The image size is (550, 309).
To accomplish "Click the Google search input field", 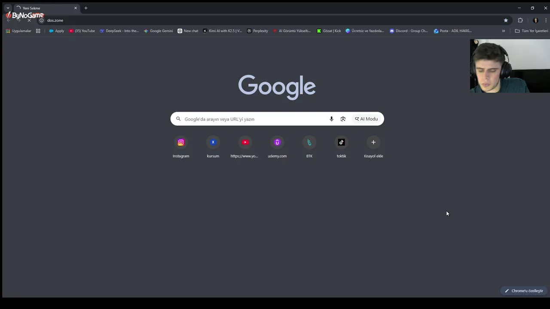I will [277, 119].
